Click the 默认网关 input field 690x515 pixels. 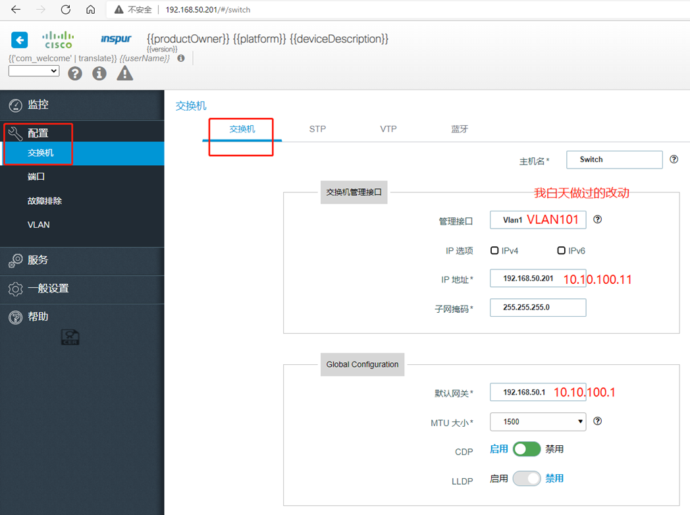coord(538,393)
